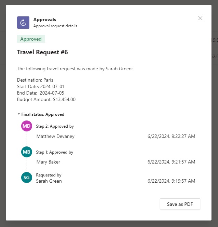Click the Step 1: Approved by label
This screenshot has height=227, width=218.
click(x=55, y=152)
